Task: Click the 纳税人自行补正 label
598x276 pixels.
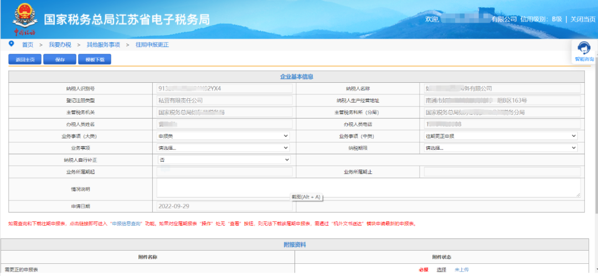Action: (x=80, y=160)
